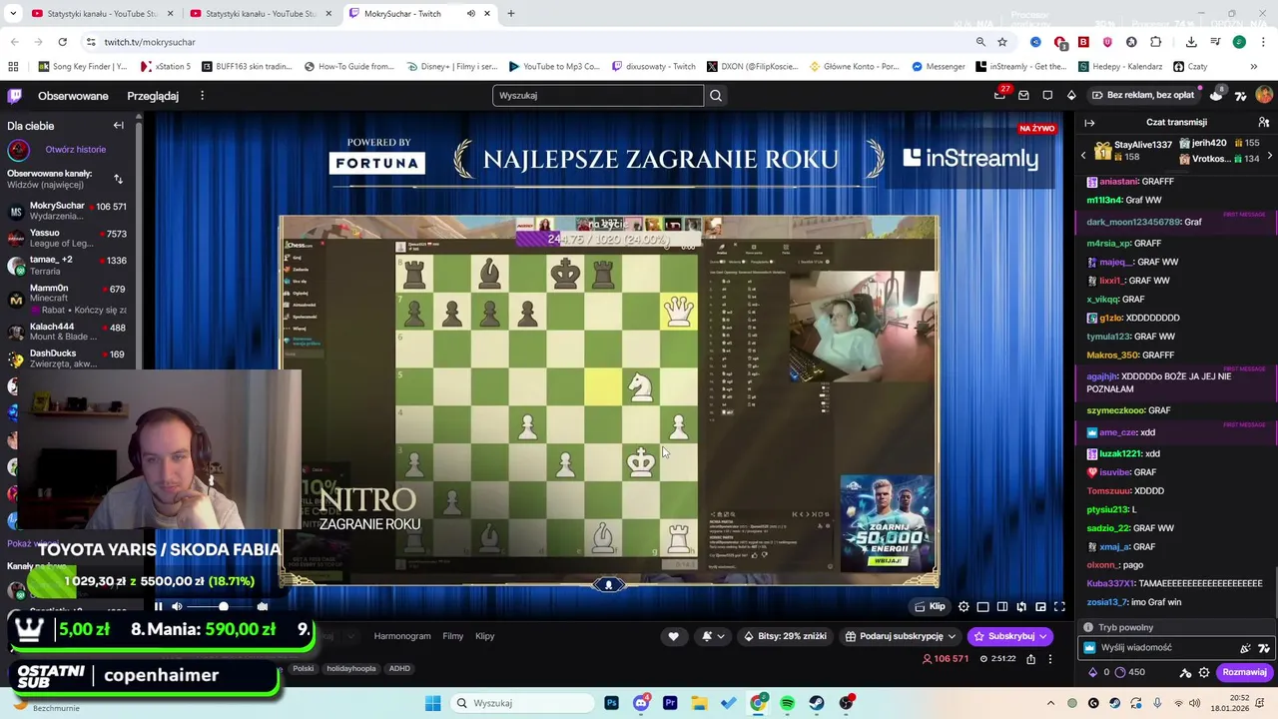This screenshot has width=1278, height=719.
Task: Toggle the swap player layout icon
Action: [x=1021, y=607]
